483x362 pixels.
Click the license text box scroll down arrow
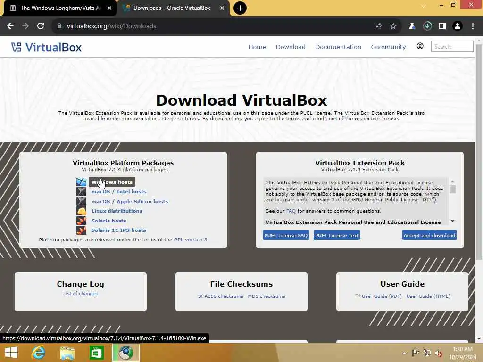pyautogui.click(x=452, y=221)
